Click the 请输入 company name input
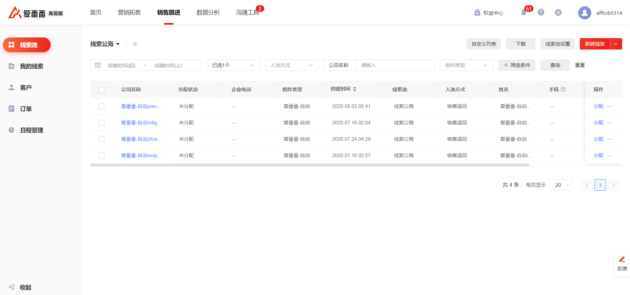Viewport: 630px width, 295px height. pos(395,65)
